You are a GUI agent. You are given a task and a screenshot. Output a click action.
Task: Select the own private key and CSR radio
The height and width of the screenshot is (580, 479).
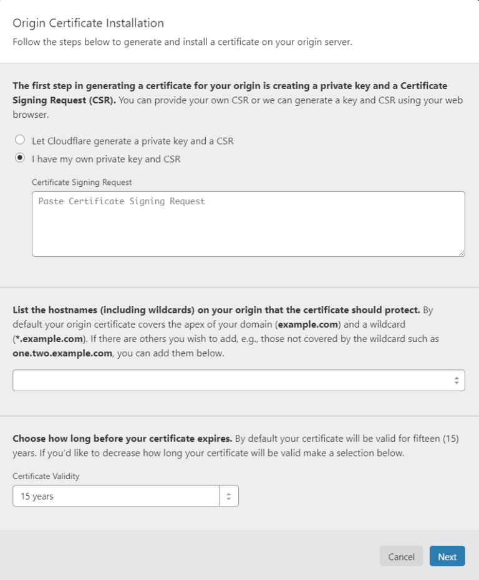[20, 158]
